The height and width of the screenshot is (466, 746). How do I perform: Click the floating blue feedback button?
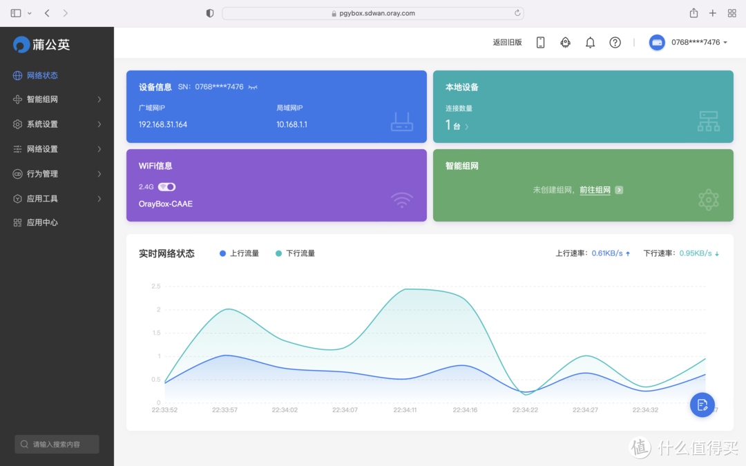702,405
